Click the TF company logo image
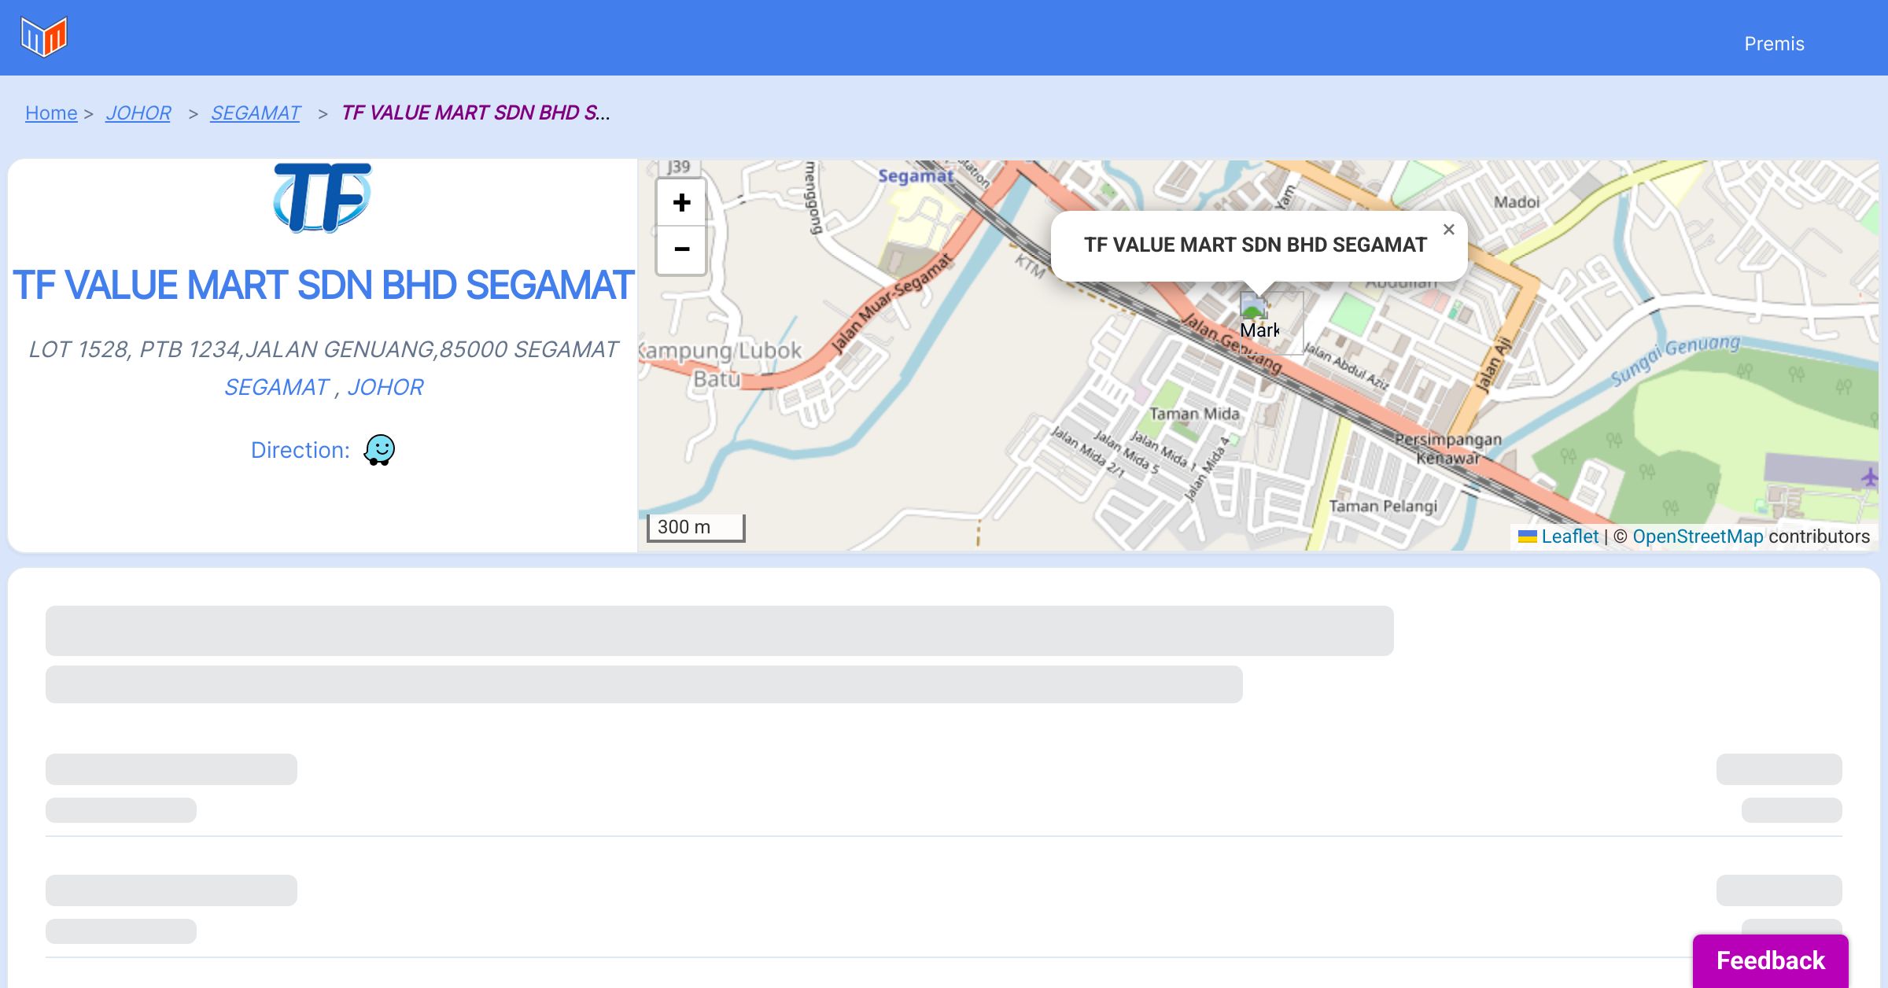 pos(323,197)
